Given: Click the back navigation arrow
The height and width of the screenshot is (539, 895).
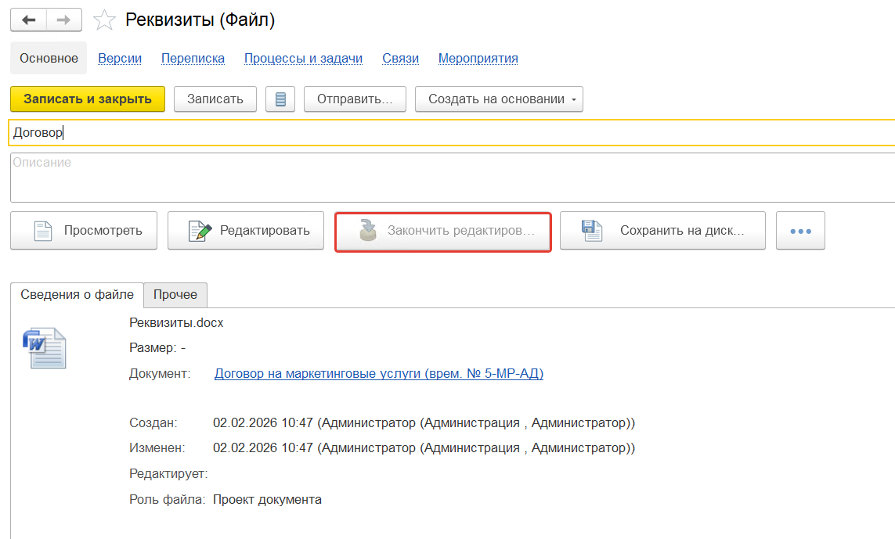Looking at the screenshot, I should coord(29,20).
